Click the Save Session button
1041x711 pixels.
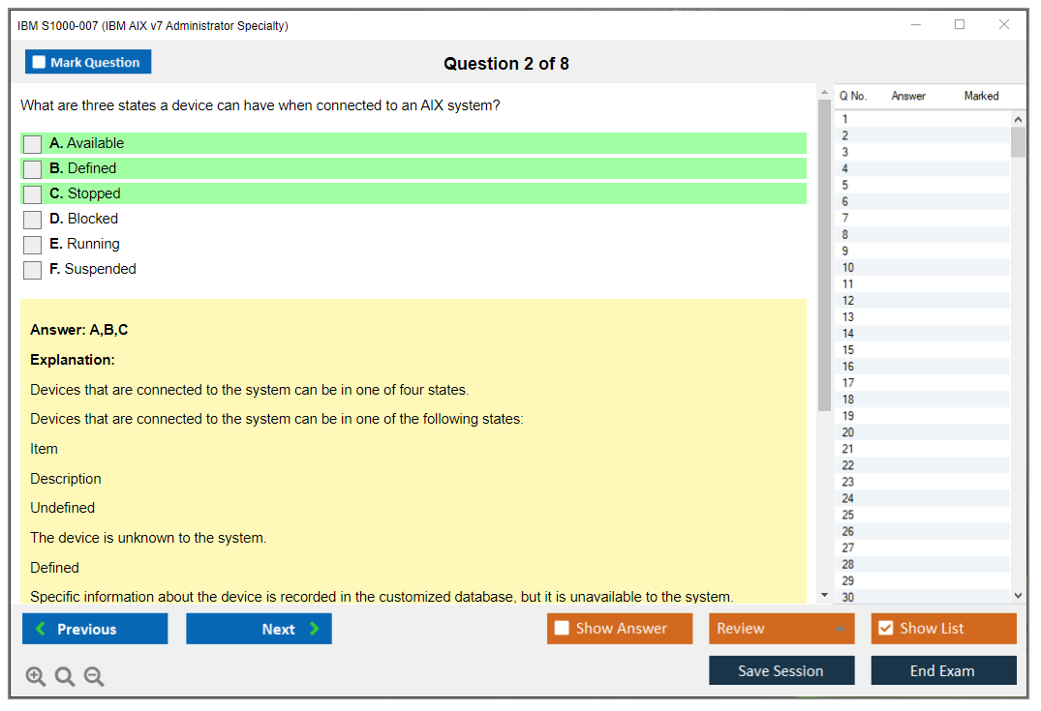click(x=781, y=670)
